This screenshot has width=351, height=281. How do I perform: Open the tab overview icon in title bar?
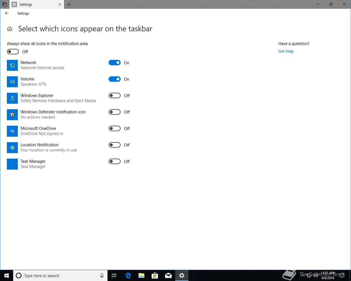tap(4, 4)
